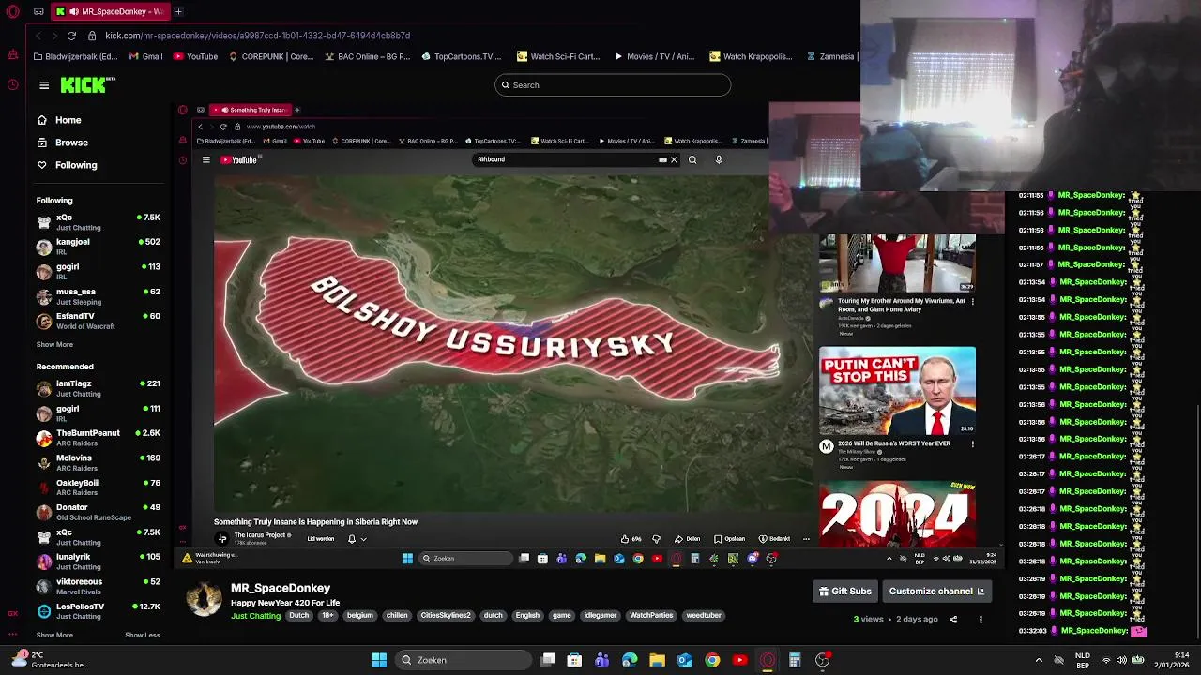Click the site padlock security icon

point(92,36)
